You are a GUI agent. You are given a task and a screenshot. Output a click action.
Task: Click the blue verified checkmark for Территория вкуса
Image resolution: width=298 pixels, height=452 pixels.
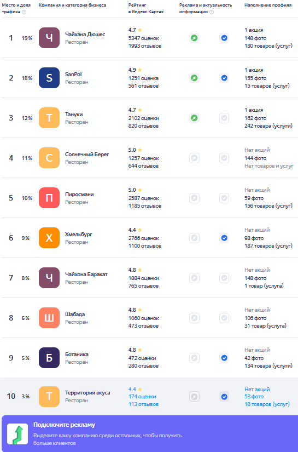click(224, 397)
